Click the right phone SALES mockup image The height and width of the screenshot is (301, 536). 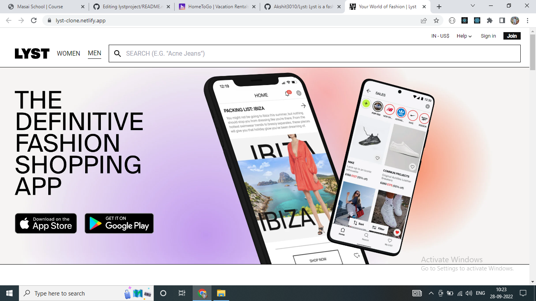click(381, 167)
